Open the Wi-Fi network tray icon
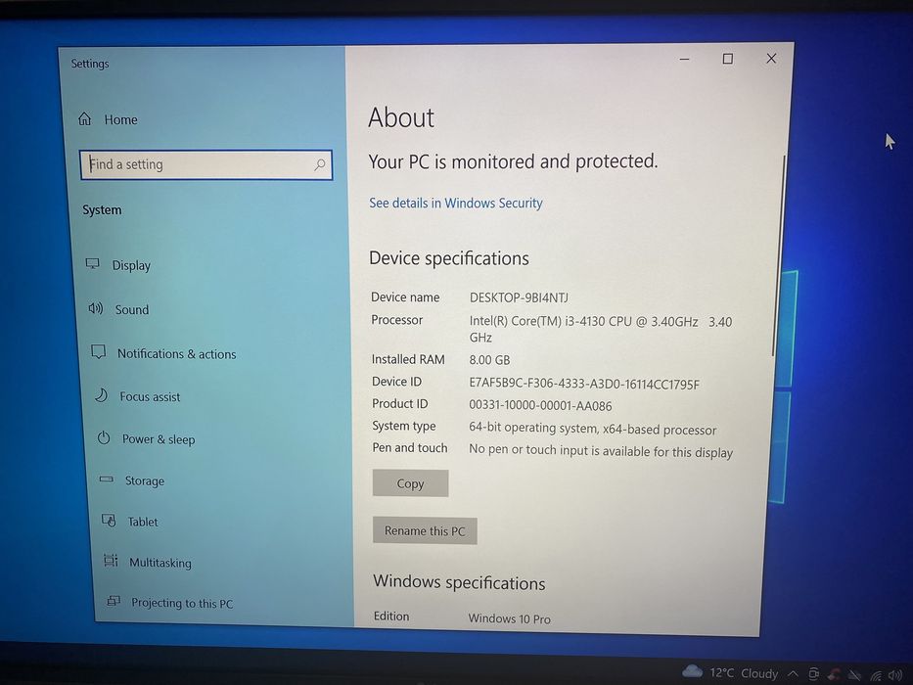The width and height of the screenshot is (913, 685). tap(876, 675)
